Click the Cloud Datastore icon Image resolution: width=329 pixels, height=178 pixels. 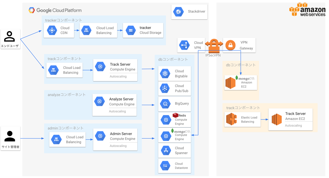[165, 165]
